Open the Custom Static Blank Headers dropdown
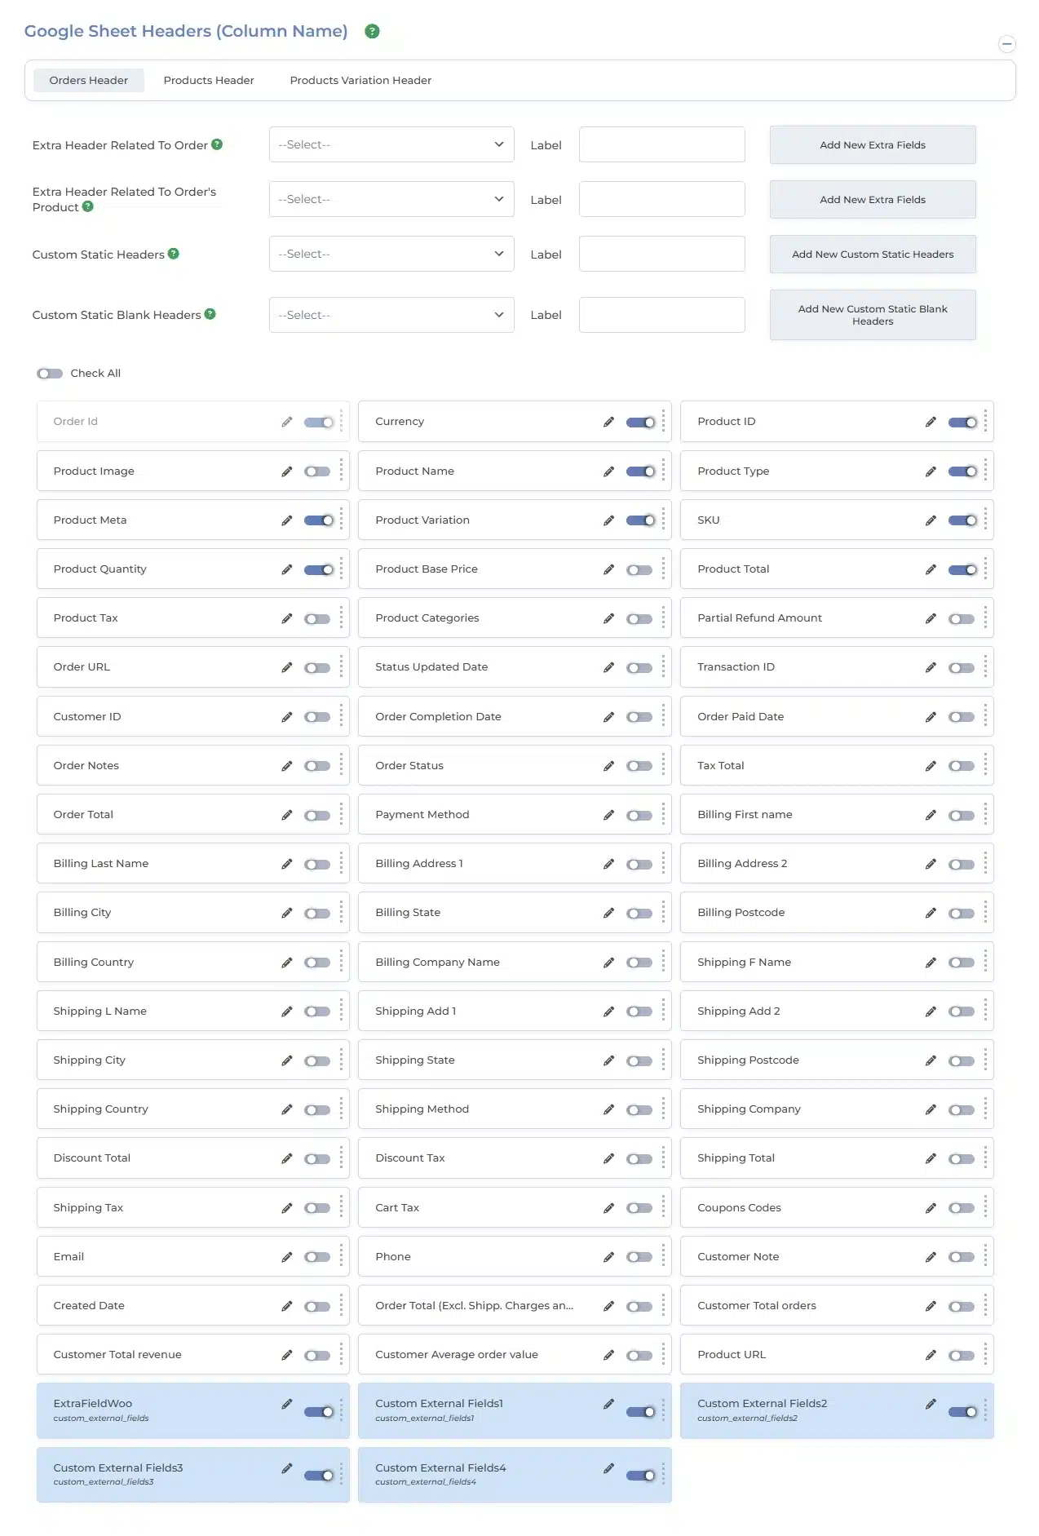1039x1536 pixels. coord(391,315)
